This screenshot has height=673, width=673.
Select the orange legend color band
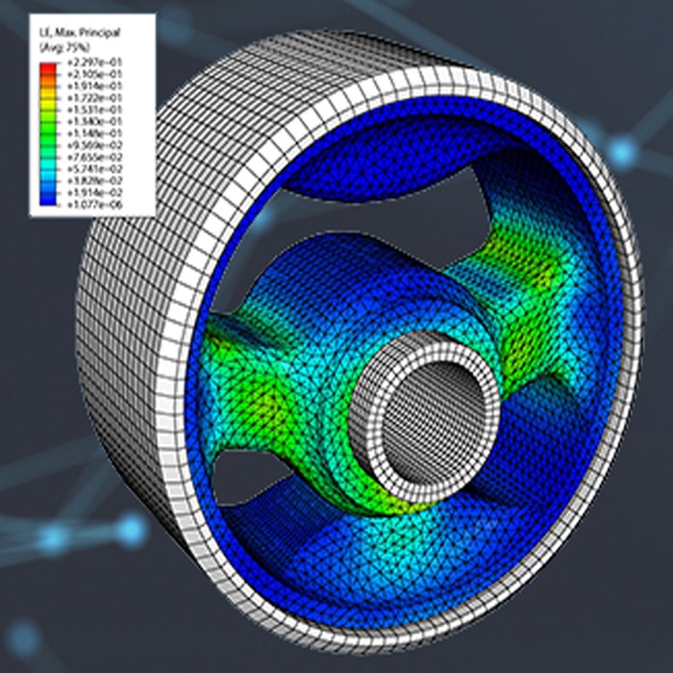[48, 87]
